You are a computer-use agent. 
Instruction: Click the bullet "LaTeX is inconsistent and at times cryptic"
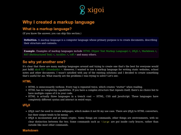[x=93, y=121]
